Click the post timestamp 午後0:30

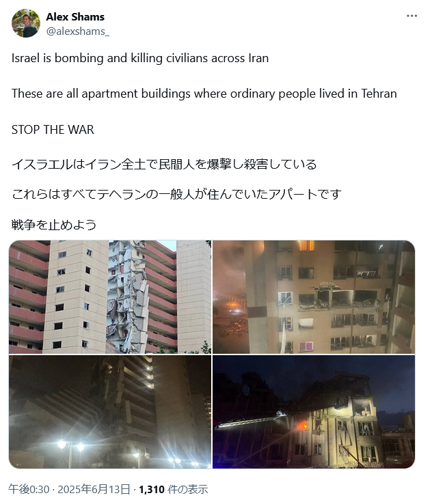tap(29, 489)
